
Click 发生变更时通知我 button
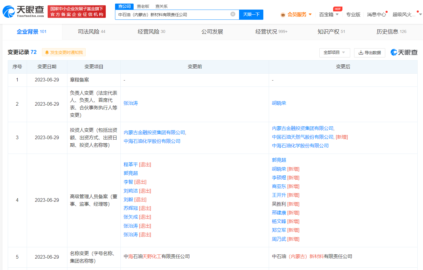click(x=64, y=52)
